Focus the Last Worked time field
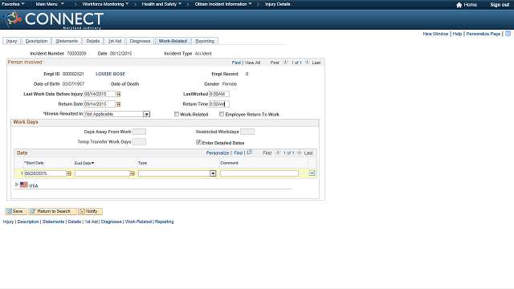This screenshot has width=514, height=289. click(x=219, y=94)
